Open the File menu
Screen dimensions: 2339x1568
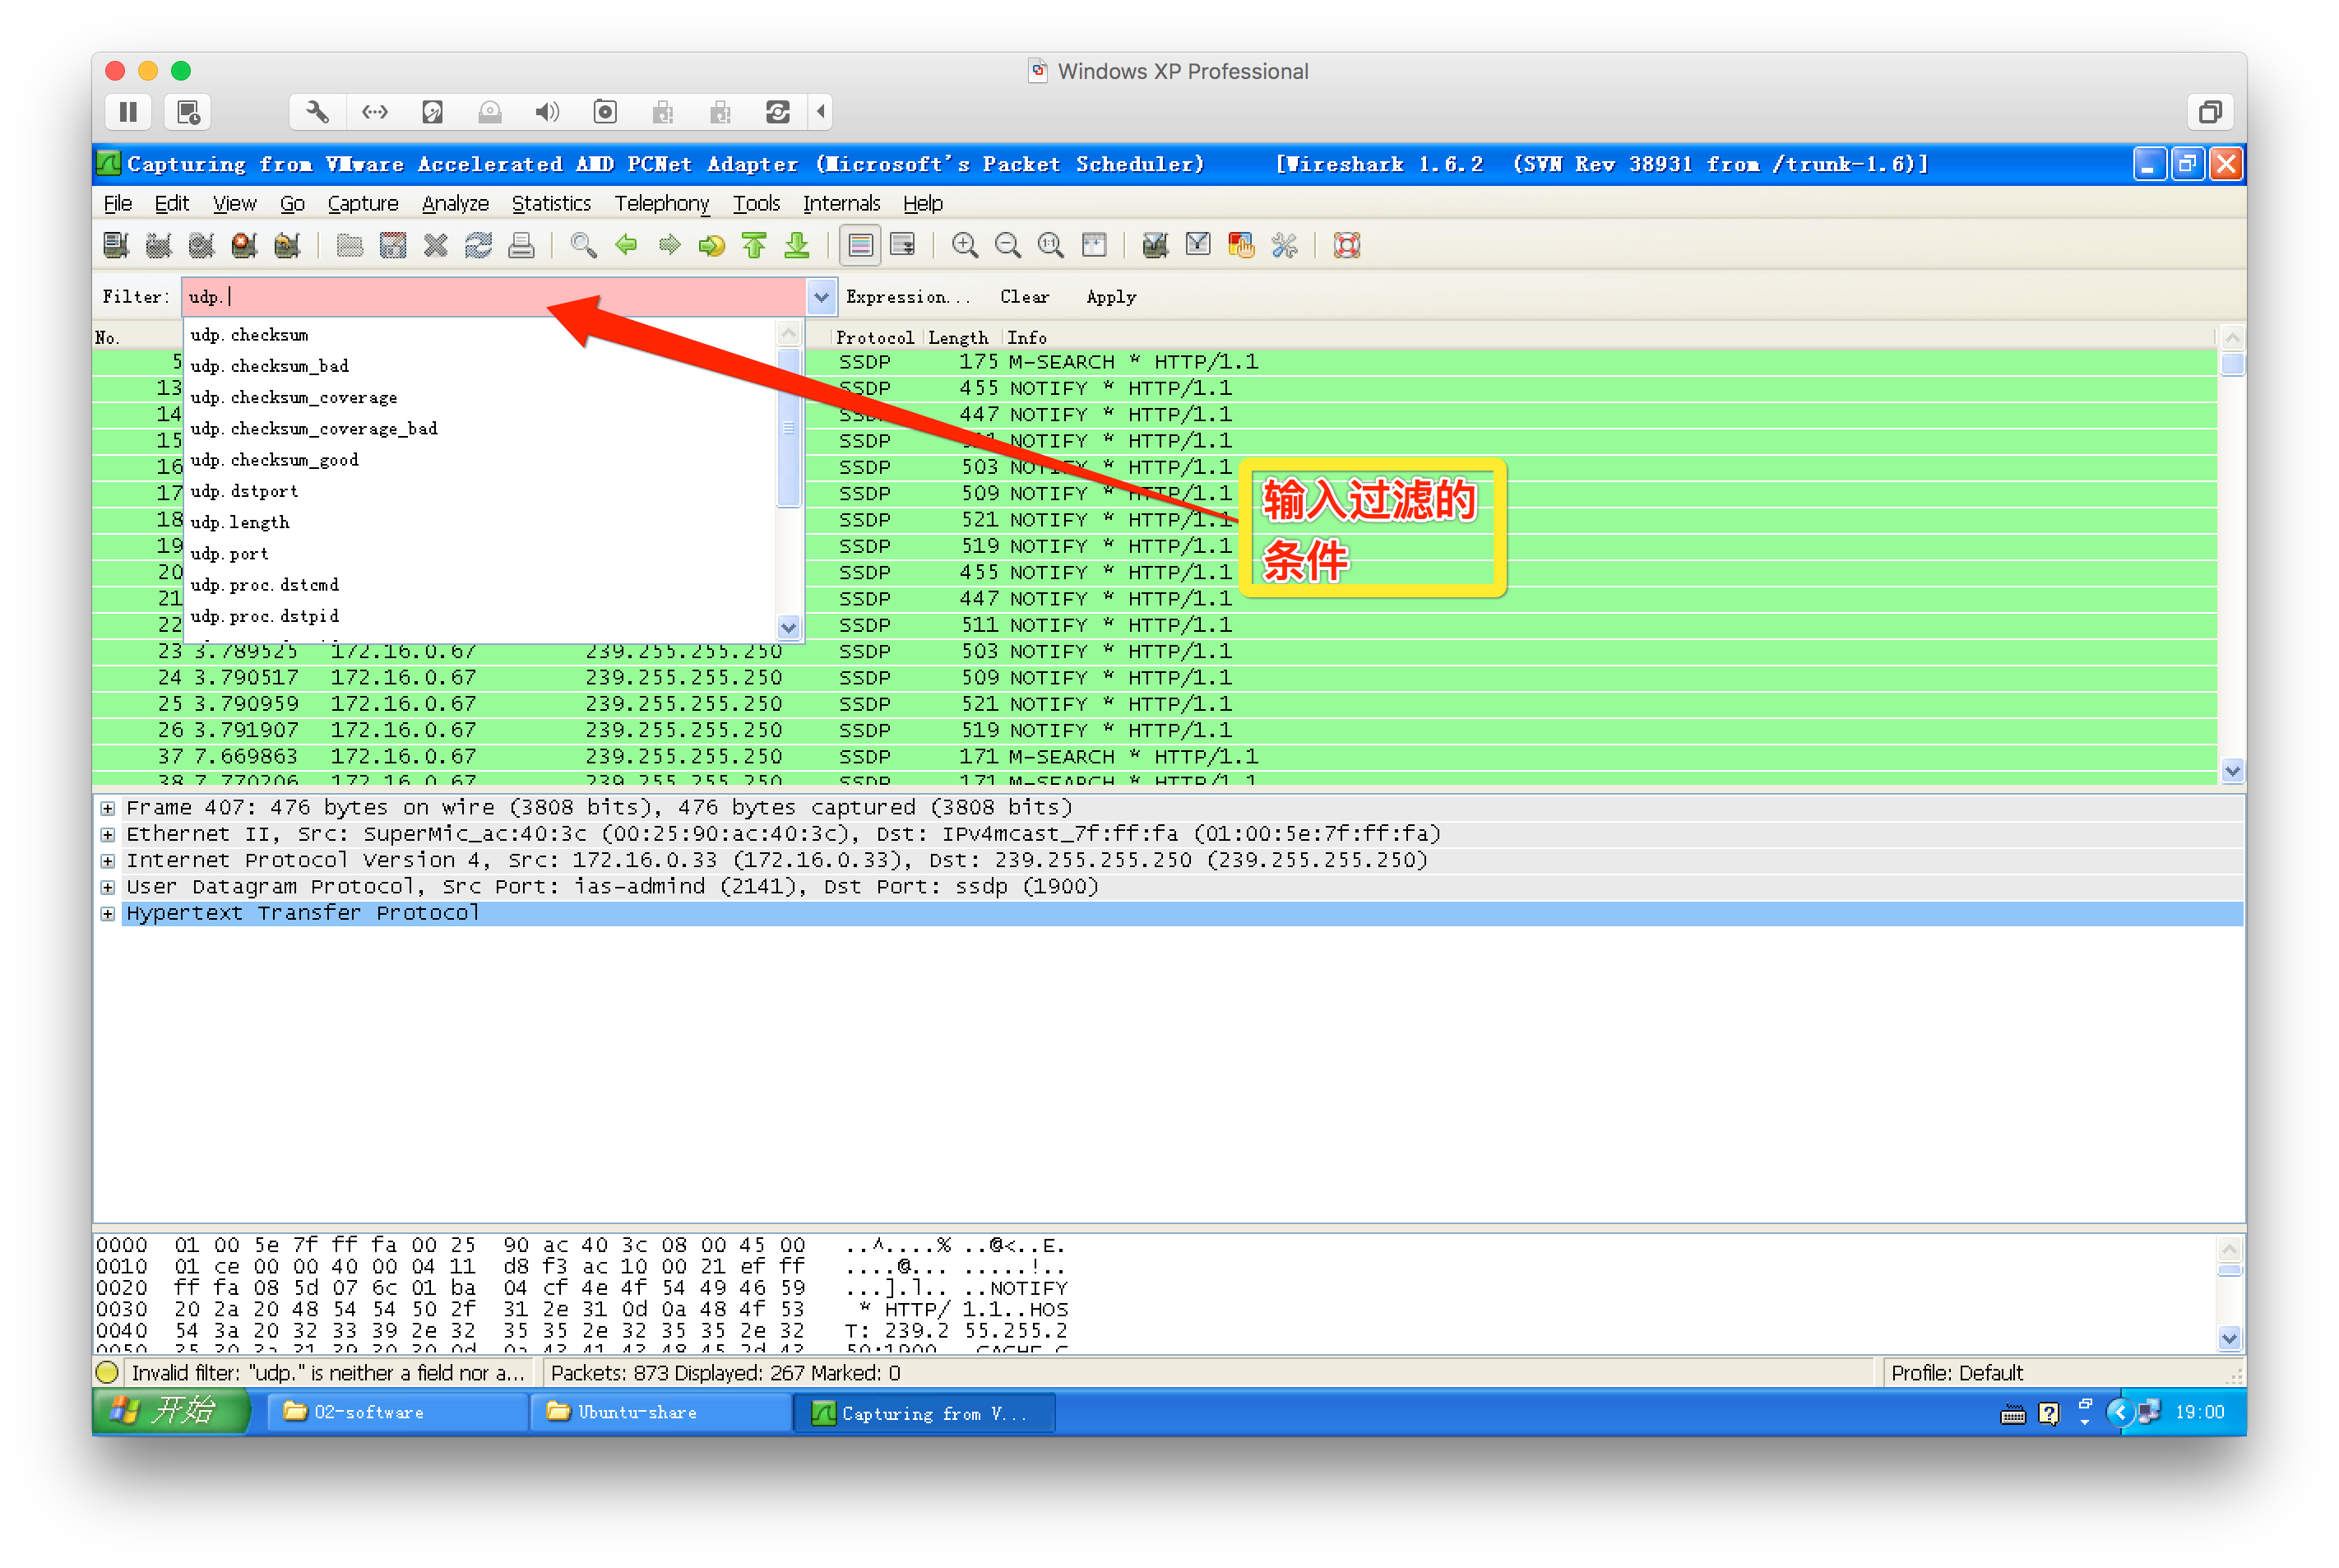click(117, 203)
